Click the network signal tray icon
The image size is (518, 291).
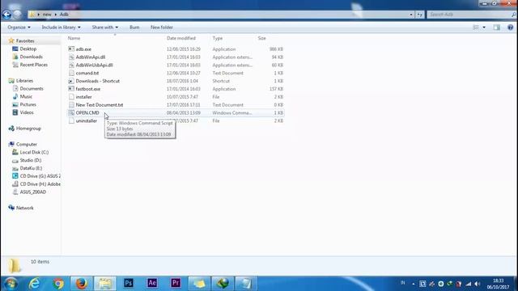(469, 284)
